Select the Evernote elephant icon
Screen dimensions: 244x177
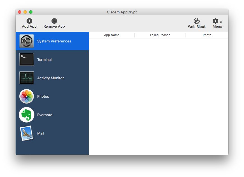coord(27,115)
